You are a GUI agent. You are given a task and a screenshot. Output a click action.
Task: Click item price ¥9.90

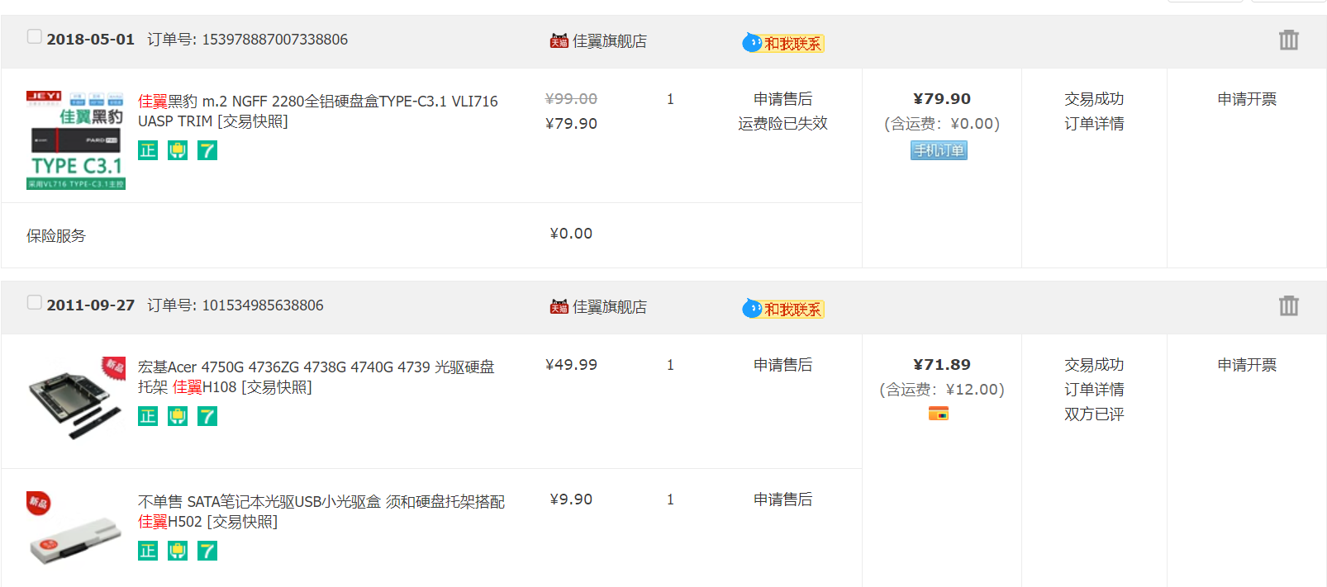571,499
